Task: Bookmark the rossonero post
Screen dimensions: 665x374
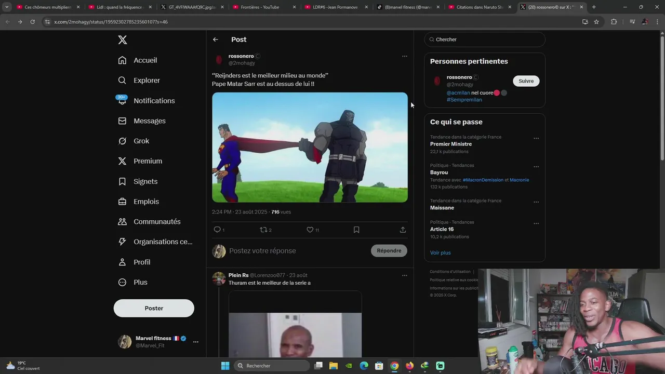Action: [x=356, y=230]
